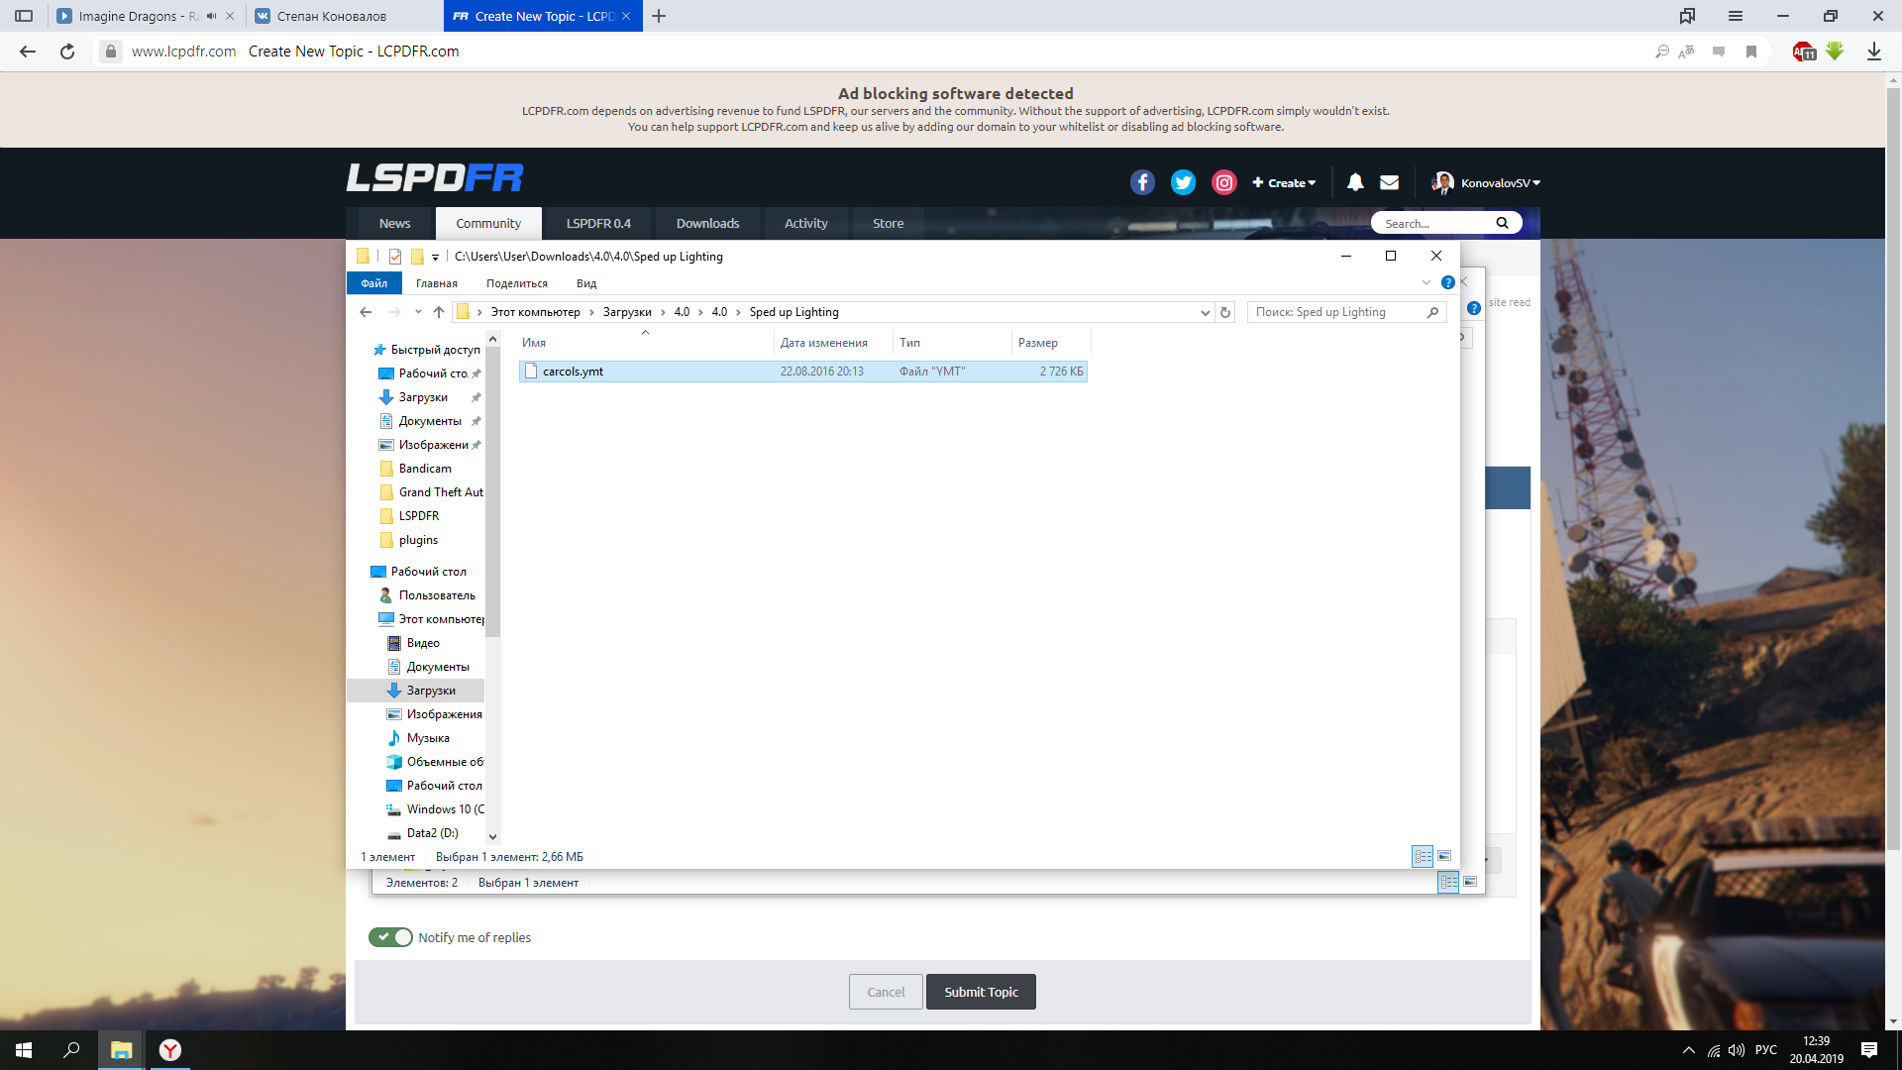Click the refresh folder icon in Explorer
The width and height of the screenshot is (1902, 1070).
click(1225, 312)
